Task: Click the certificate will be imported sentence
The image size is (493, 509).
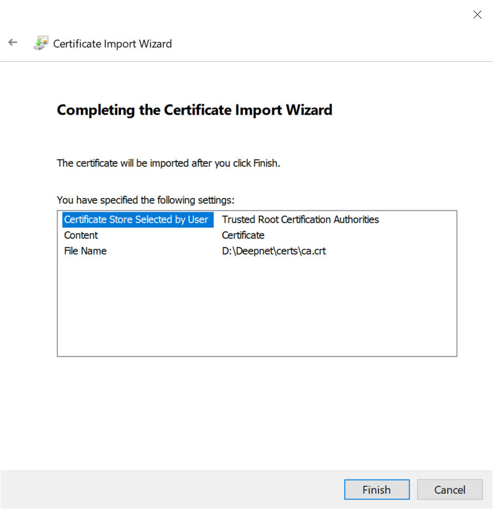Action: tap(168, 163)
